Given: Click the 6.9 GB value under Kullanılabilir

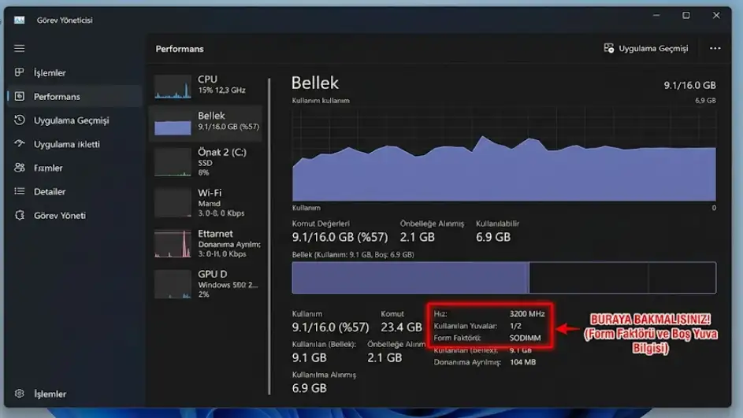Looking at the screenshot, I should pyautogui.click(x=493, y=237).
